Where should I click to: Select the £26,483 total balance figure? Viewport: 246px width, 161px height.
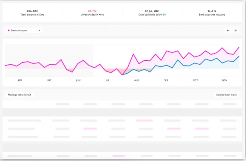click(x=32, y=11)
